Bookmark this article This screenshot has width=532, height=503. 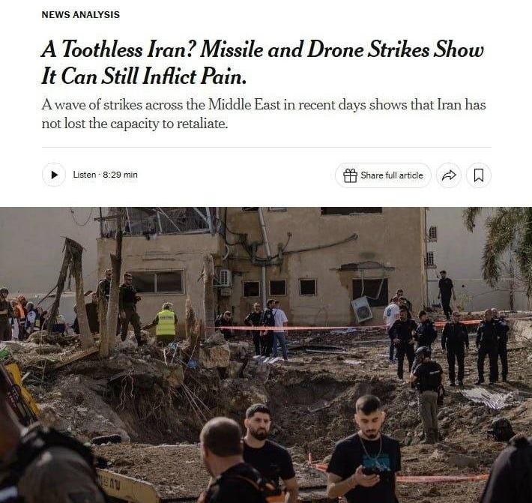(x=478, y=175)
